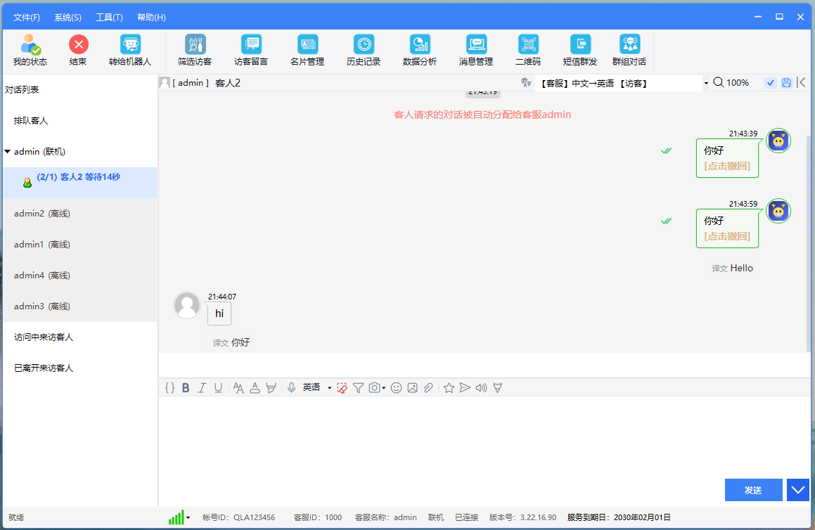The width and height of the screenshot is (815, 530).
Task: Send the message with 发送 button
Action: tap(754, 490)
